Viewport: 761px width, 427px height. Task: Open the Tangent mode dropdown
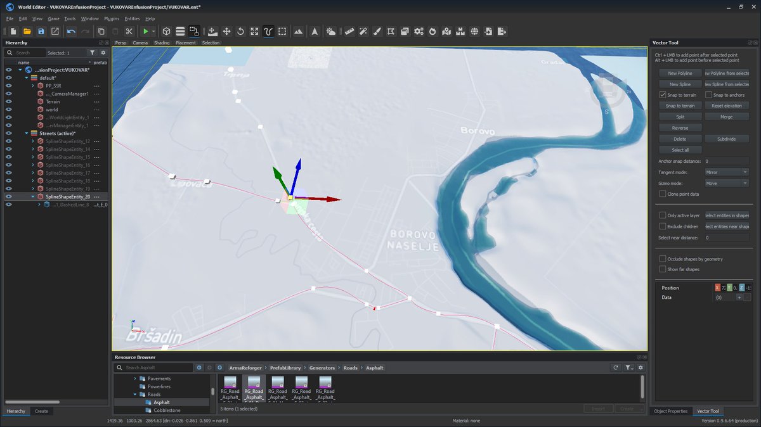click(727, 172)
